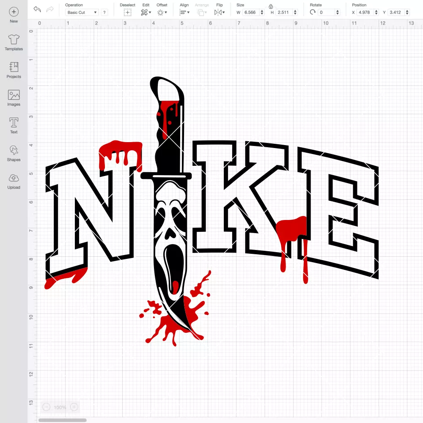Expand the Flip options
This screenshot has width=423, height=423.
click(219, 12)
